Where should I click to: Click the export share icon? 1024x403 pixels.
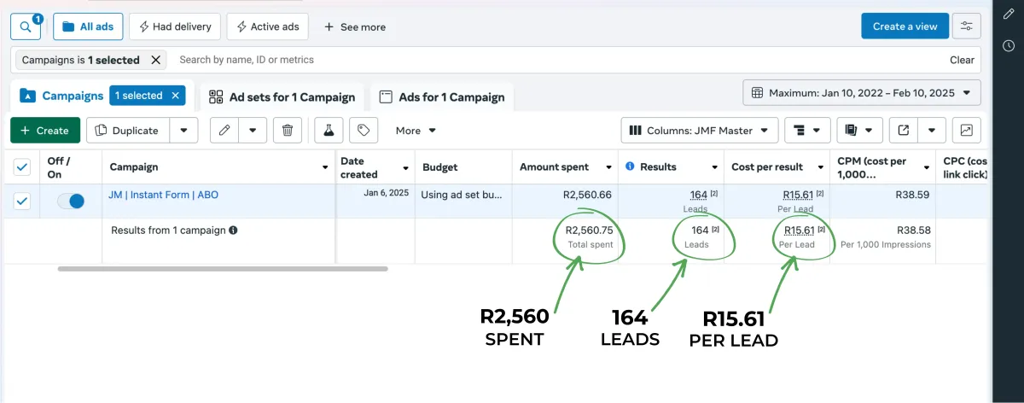(903, 131)
